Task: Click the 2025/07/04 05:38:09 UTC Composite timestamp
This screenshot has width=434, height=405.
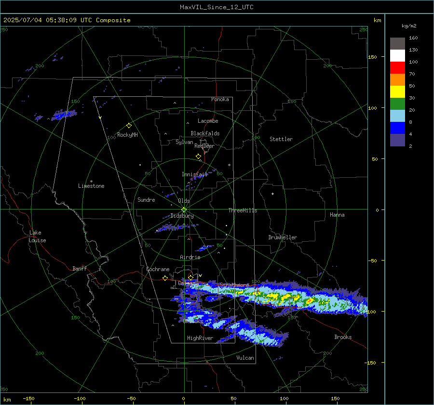Action: [x=67, y=20]
